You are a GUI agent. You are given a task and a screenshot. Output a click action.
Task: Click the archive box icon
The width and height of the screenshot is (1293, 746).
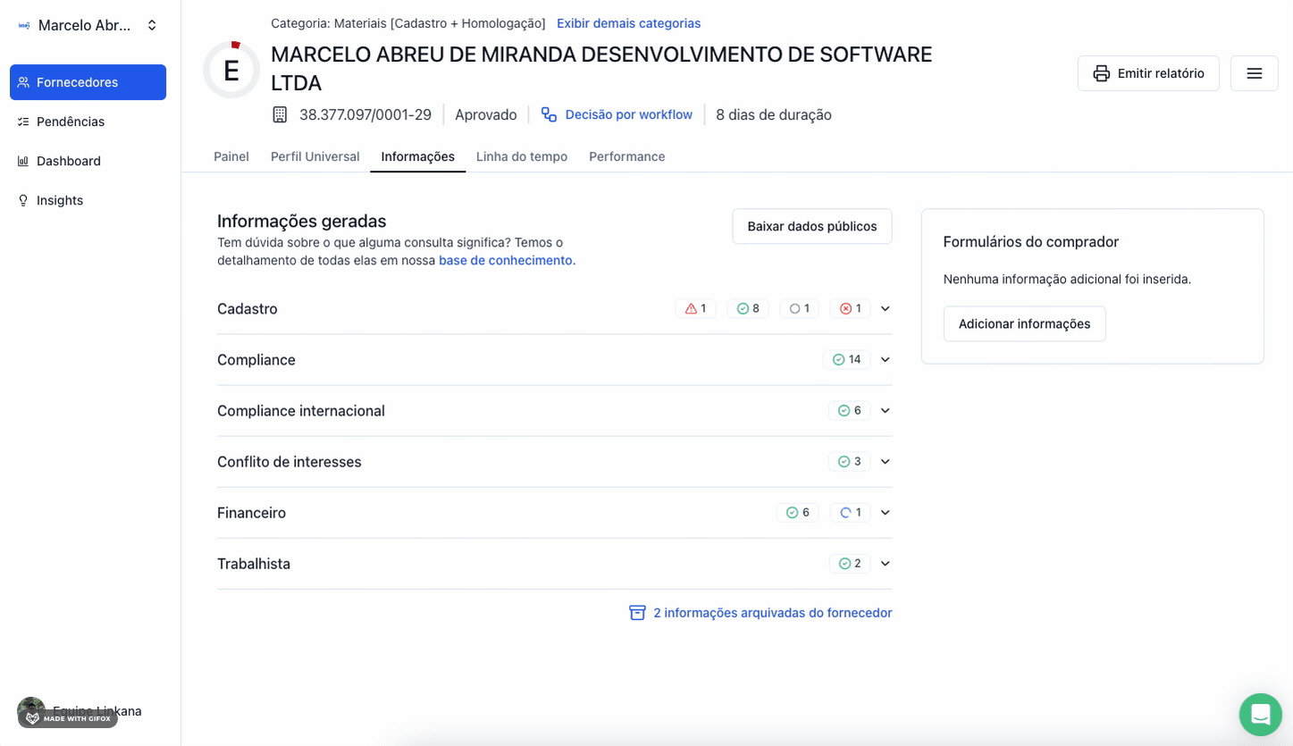click(637, 613)
